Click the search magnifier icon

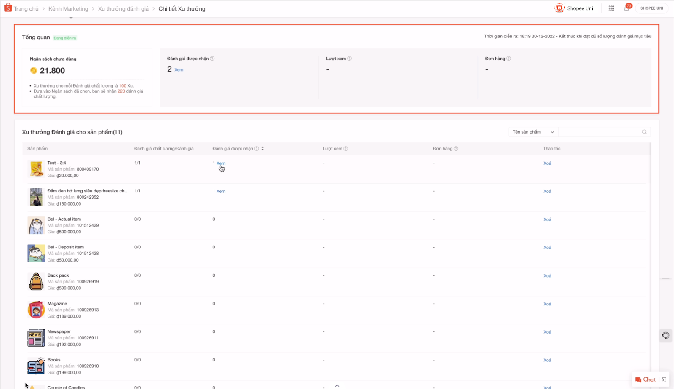pyautogui.click(x=644, y=132)
